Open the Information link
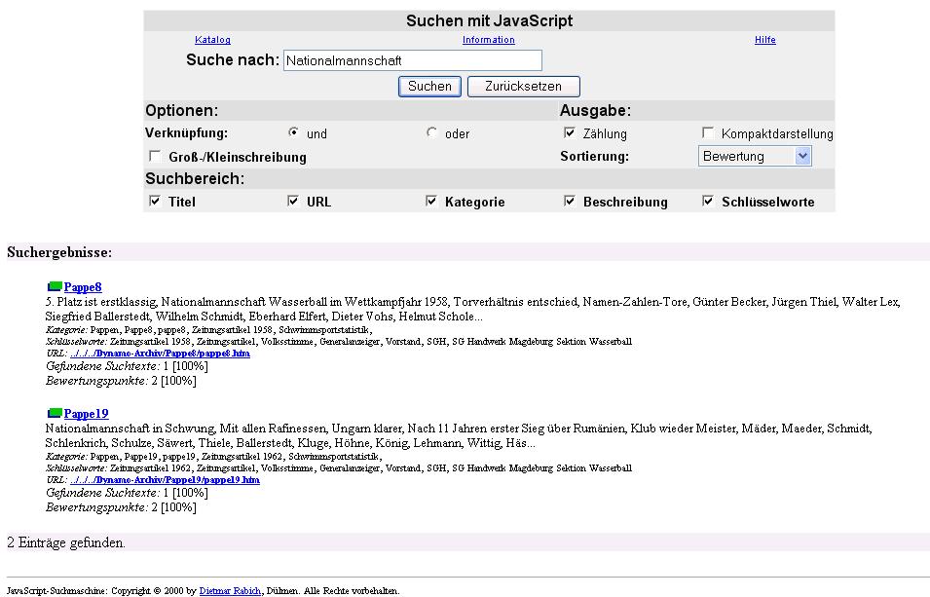 point(488,40)
